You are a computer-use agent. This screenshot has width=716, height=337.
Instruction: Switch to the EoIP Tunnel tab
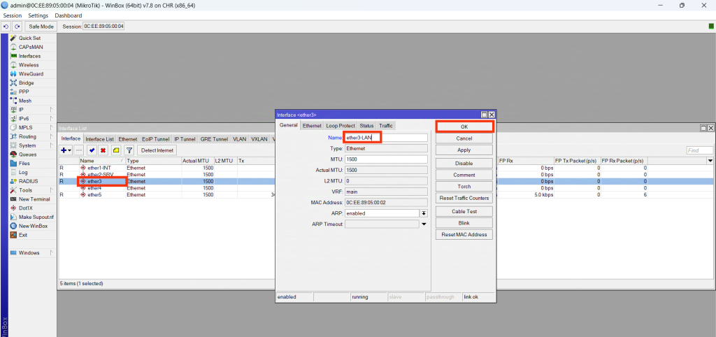[156, 139]
